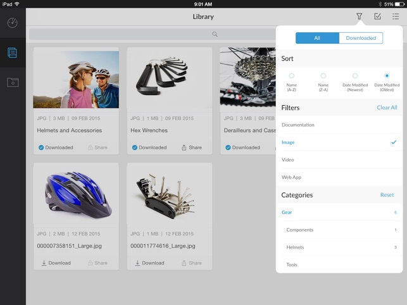Tap Share on 000011774616_Large.jpg card
The height and width of the screenshot is (305, 407).
coord(192,263)
